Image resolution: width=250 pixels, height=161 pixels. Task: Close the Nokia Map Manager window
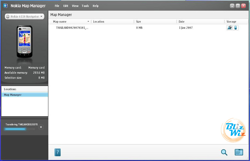coord(244,6)
